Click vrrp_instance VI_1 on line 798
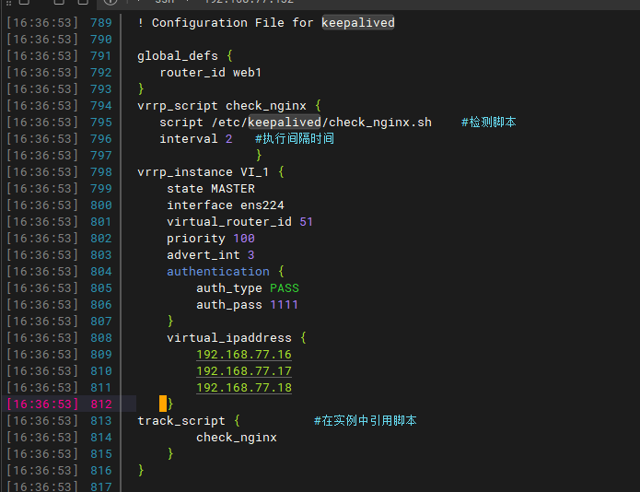640x492 pixels. click(x=203, y=172)
